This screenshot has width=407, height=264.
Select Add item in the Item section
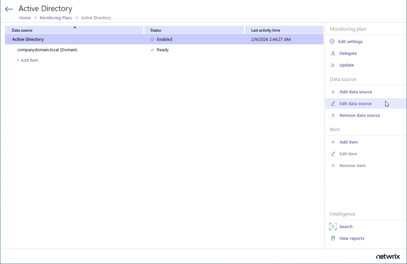pyautogui.click(x=348, y=142)
